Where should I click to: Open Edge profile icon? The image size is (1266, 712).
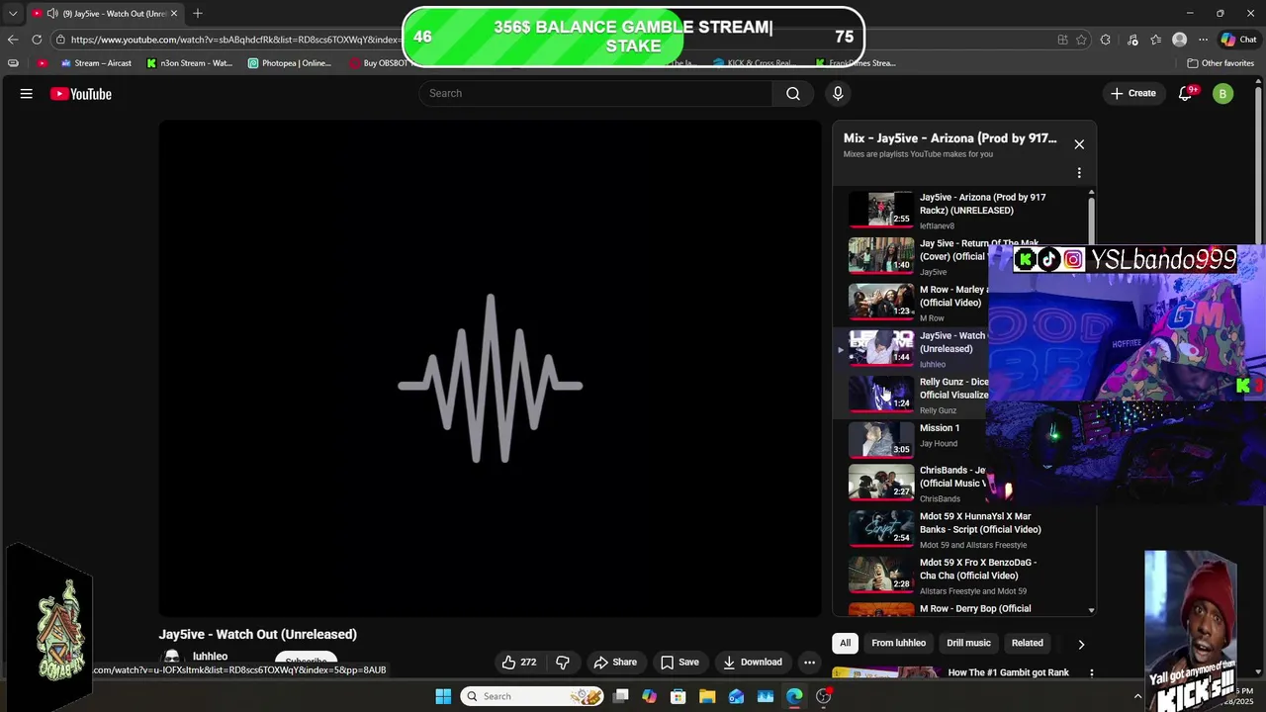[x=1179, y=40]
